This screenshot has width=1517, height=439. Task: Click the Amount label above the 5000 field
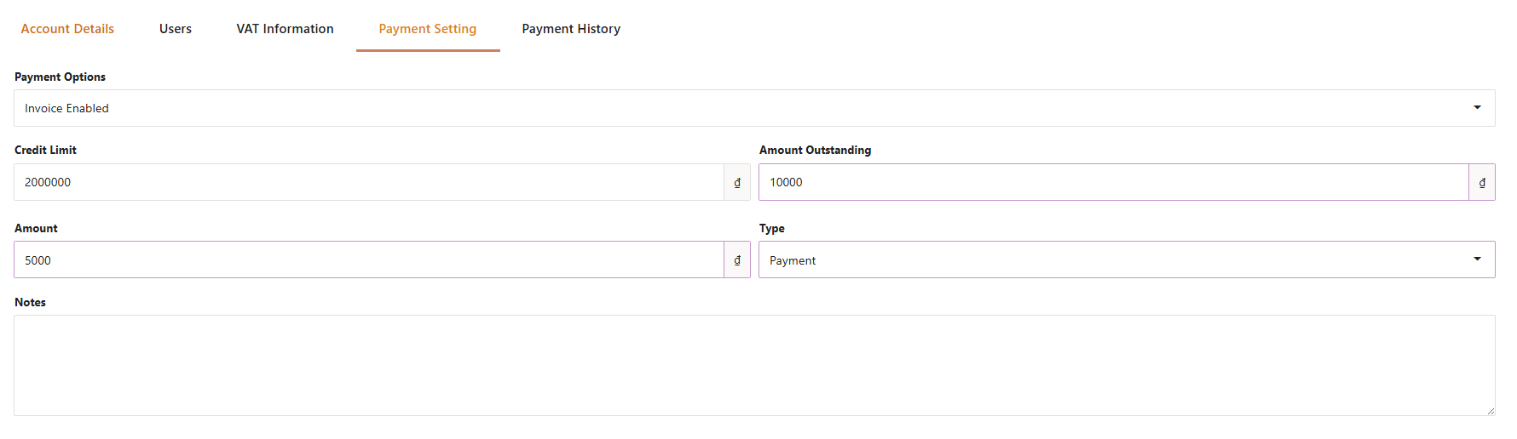coord(36,228)
